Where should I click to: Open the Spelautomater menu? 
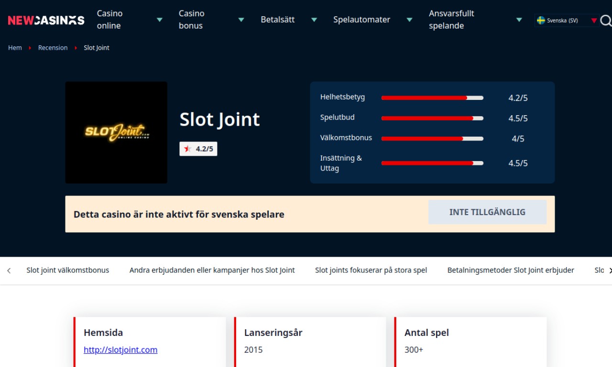pos(362,20)
